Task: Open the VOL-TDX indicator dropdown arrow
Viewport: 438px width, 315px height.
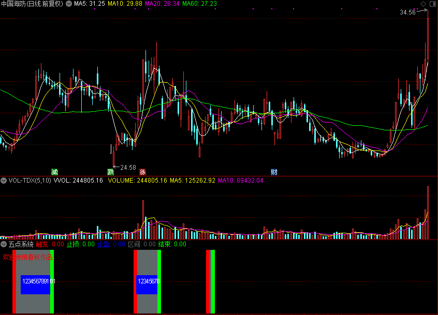Action: (x=4, y=181)
